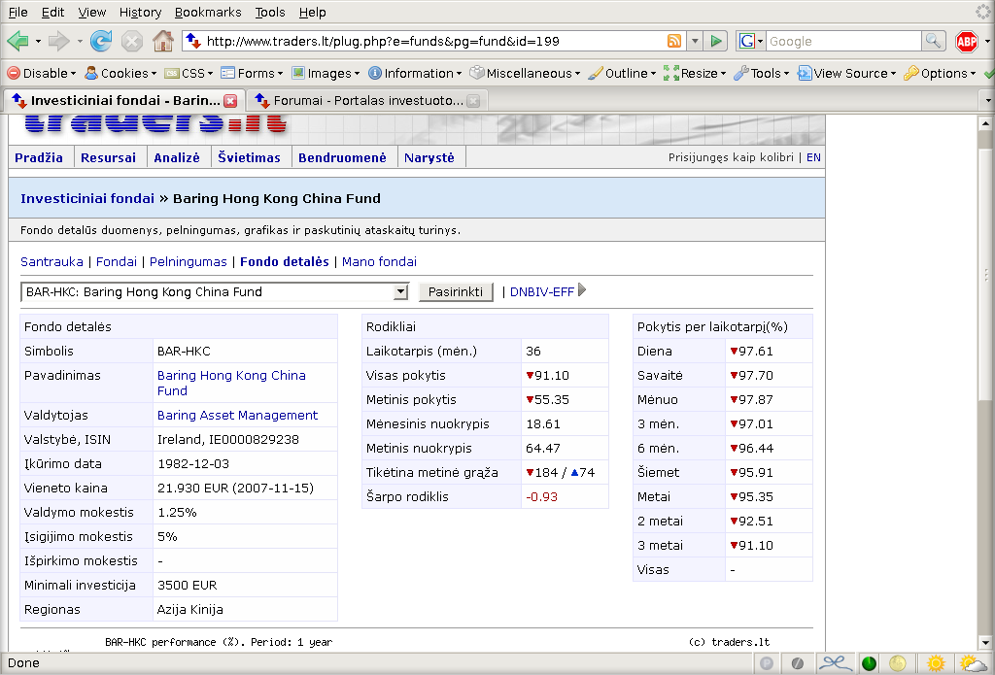Expand the Information toolbar dropdown
Viewport: 995px width, 675px height.
tap(415, 74)
